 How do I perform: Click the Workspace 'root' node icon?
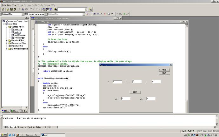(x=4, y=21)
